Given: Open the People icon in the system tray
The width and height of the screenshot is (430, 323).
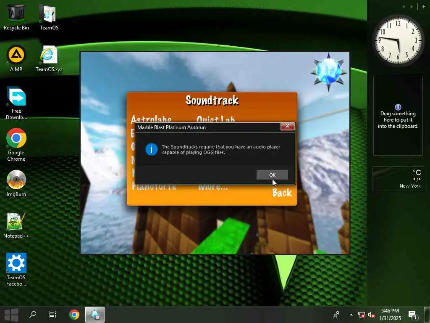Looking at the screenshot, I should [336, 315].
